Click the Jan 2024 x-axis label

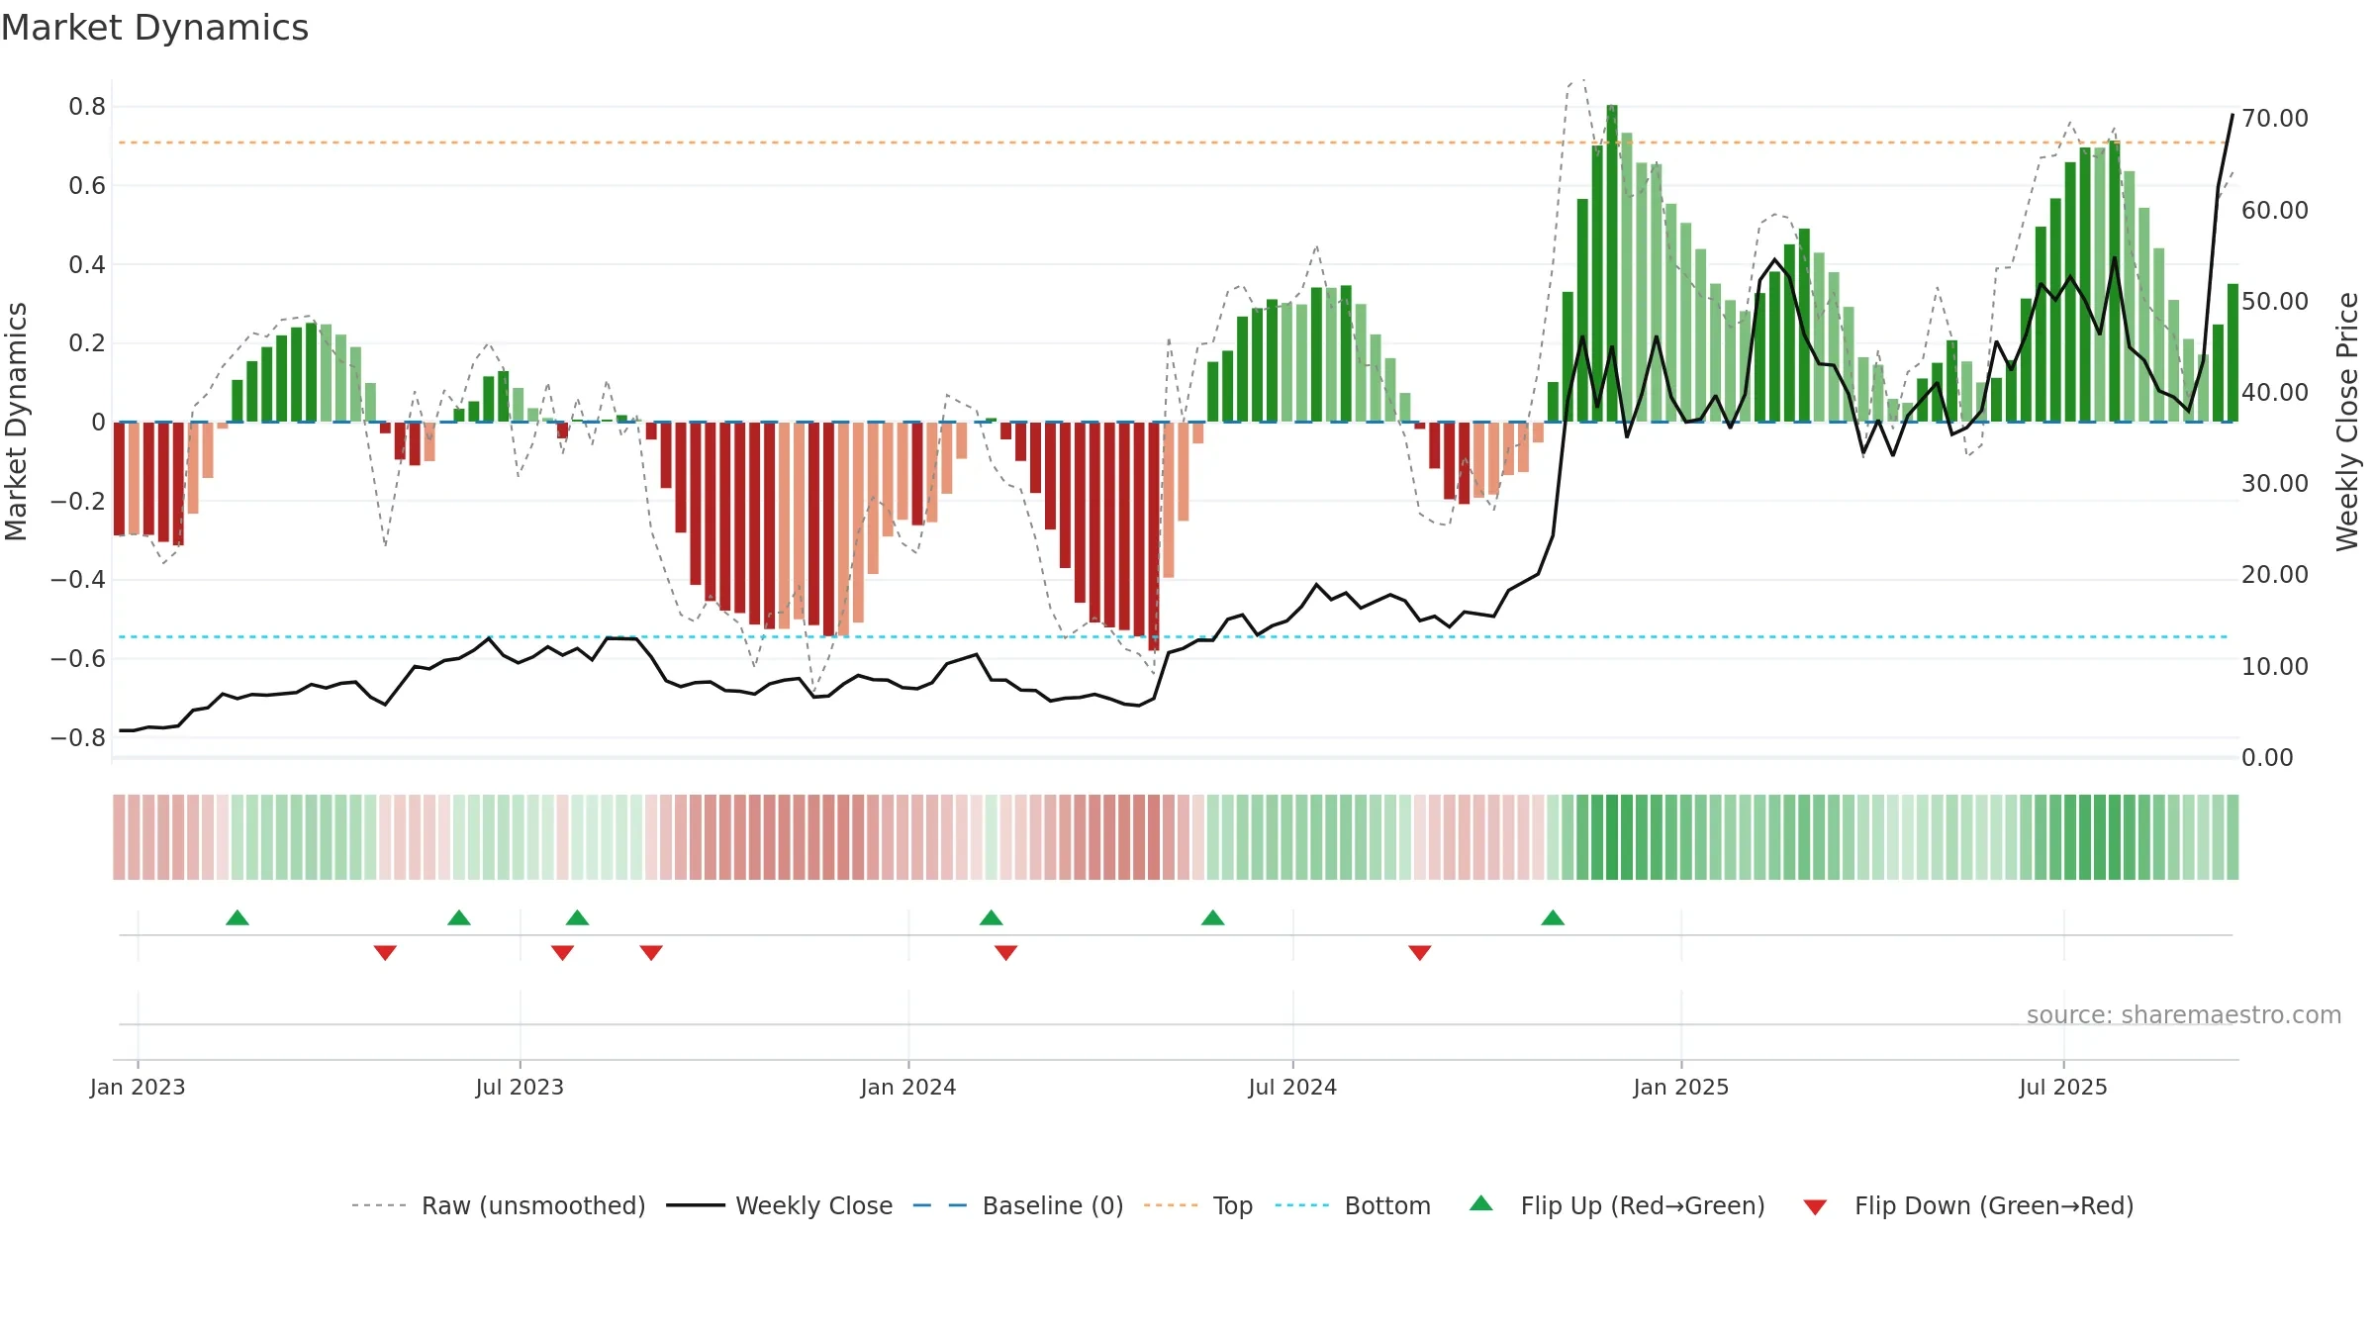[908, 1087]
